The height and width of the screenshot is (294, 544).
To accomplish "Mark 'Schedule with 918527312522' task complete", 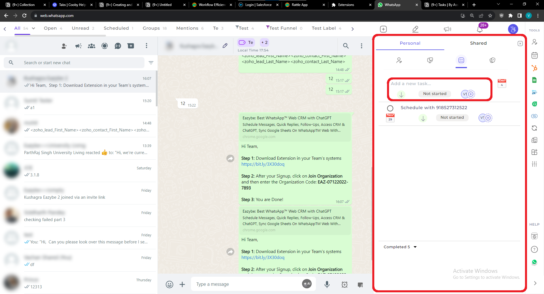I will coord(390,108).
